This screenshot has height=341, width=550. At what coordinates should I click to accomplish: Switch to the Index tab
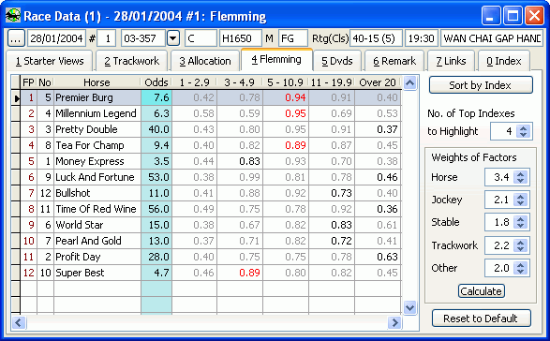504,61
